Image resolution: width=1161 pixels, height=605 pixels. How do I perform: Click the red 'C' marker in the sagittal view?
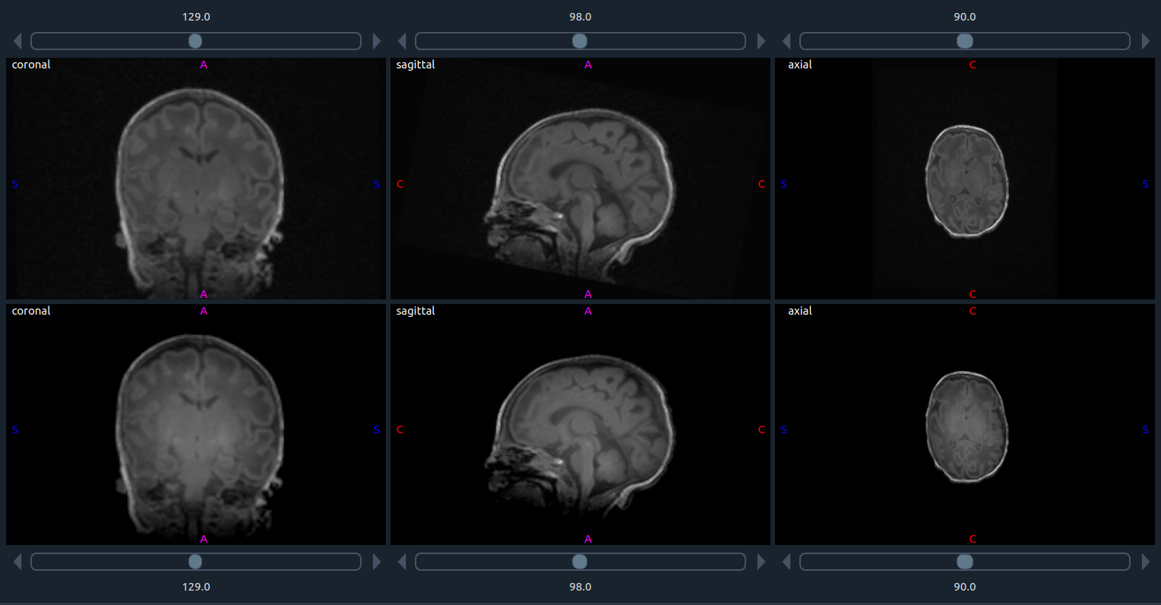tap(400, 184)
